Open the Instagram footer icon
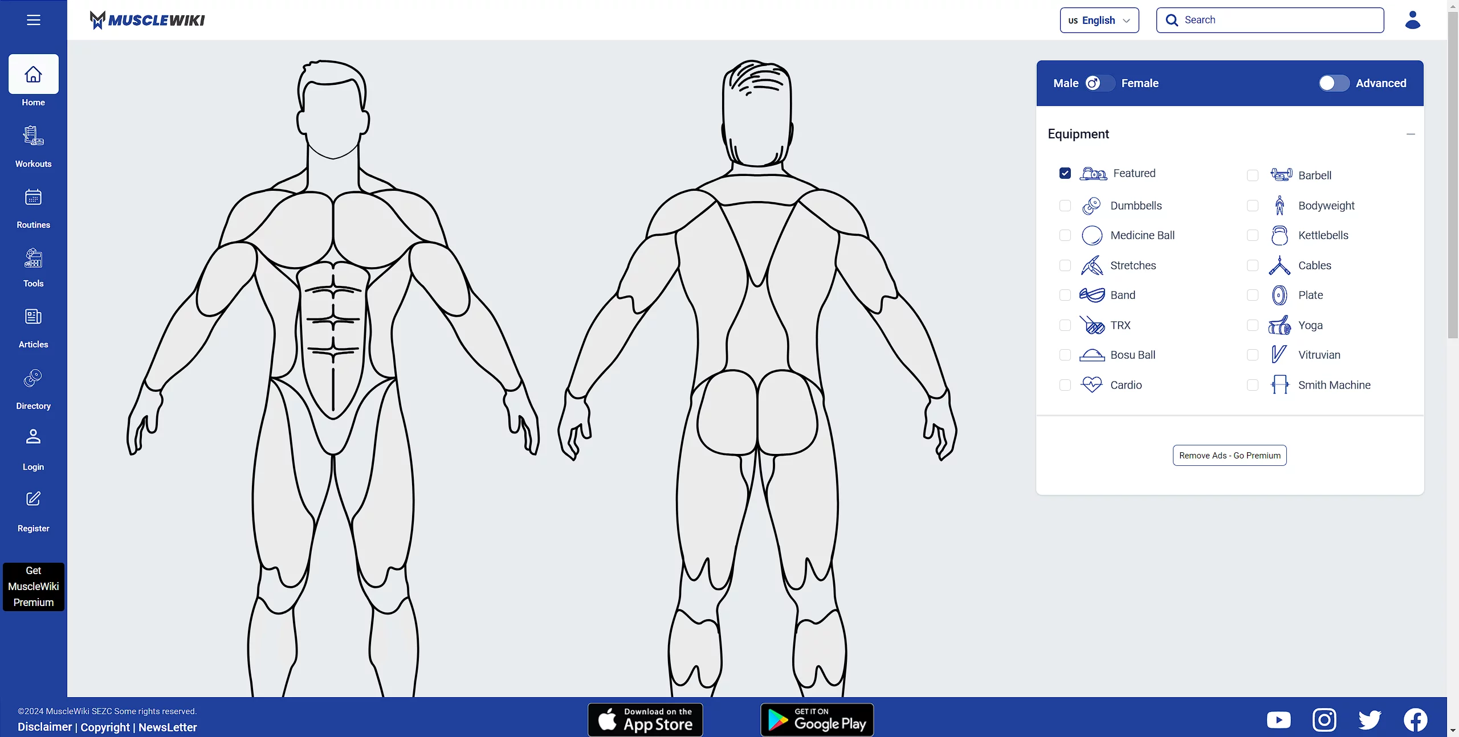The image size is (1459, 737). click(x=1324, y=720)
